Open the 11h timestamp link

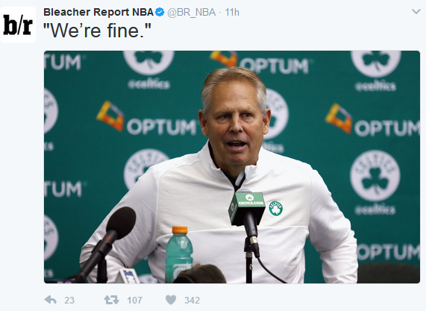tap(232, 12)
